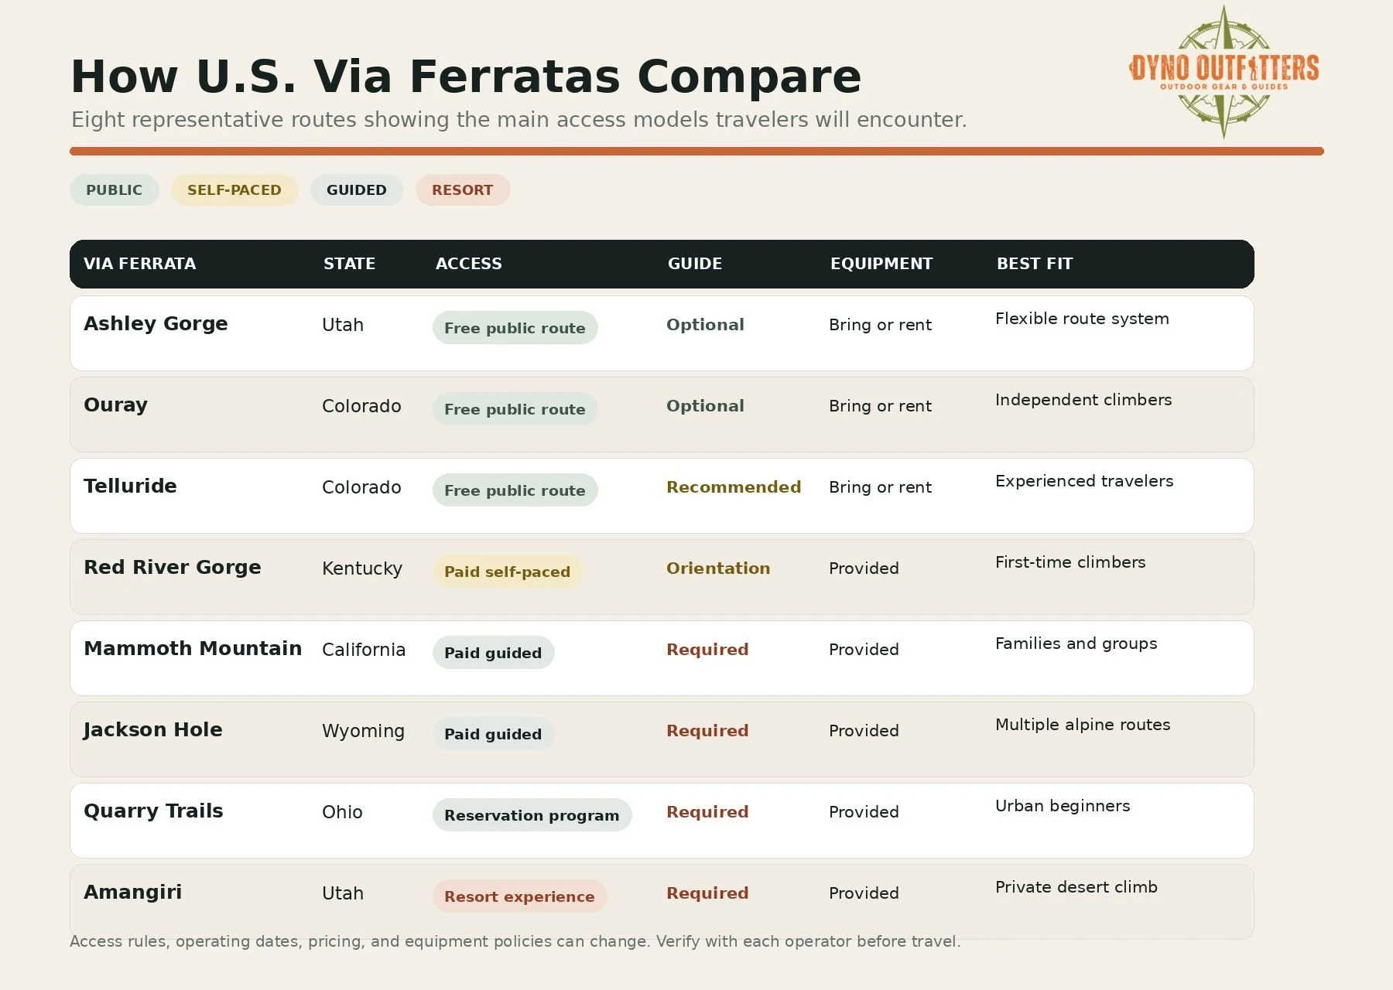Viewport: 1393px width, 990px height.
Task: Click Mammoth Mountain's Paid guided badge
Action: [493, 653]
